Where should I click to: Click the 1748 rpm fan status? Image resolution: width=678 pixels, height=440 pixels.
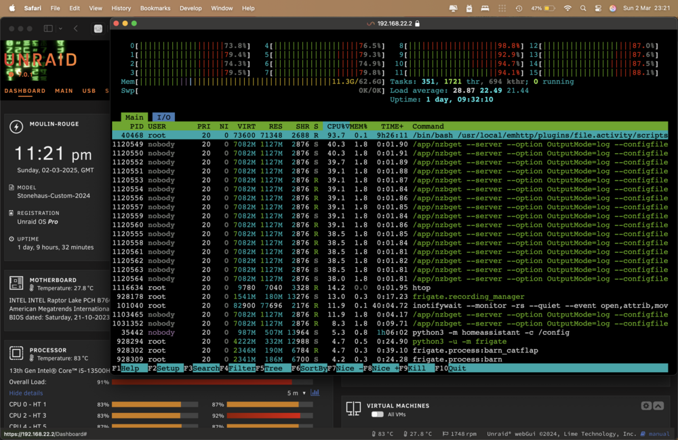[x=459, y=434]
